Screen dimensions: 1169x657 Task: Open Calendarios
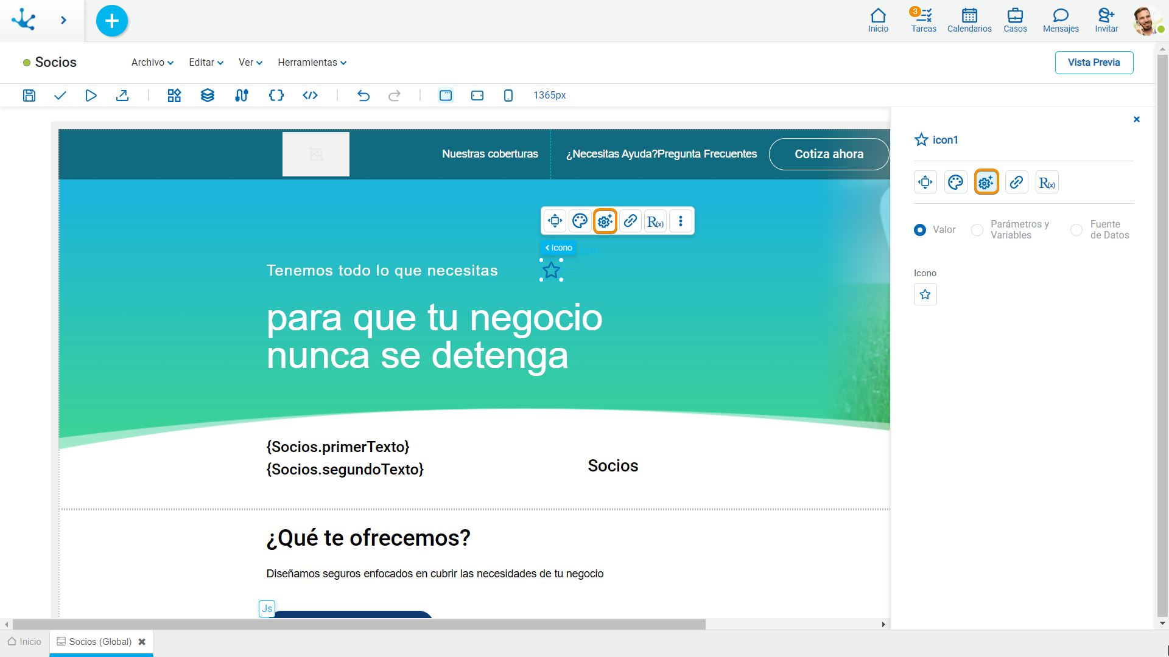[969, 21]
